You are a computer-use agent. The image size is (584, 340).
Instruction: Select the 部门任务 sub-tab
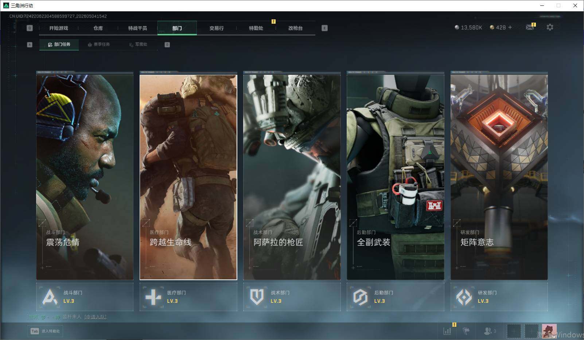pos(59,45)
